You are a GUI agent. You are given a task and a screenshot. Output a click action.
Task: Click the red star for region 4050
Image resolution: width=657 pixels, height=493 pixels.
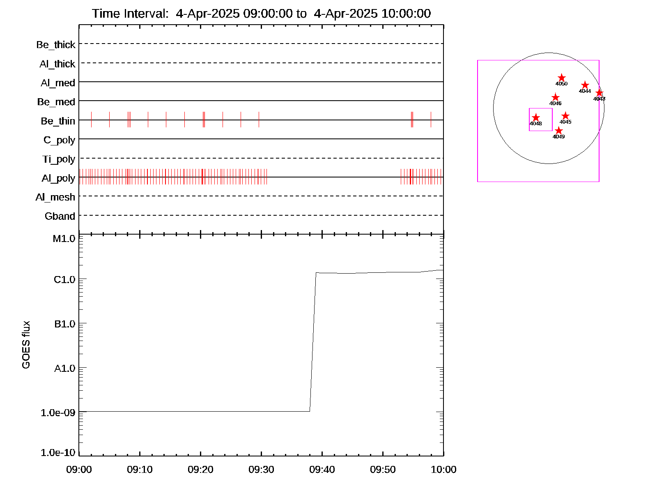[562, 78]
